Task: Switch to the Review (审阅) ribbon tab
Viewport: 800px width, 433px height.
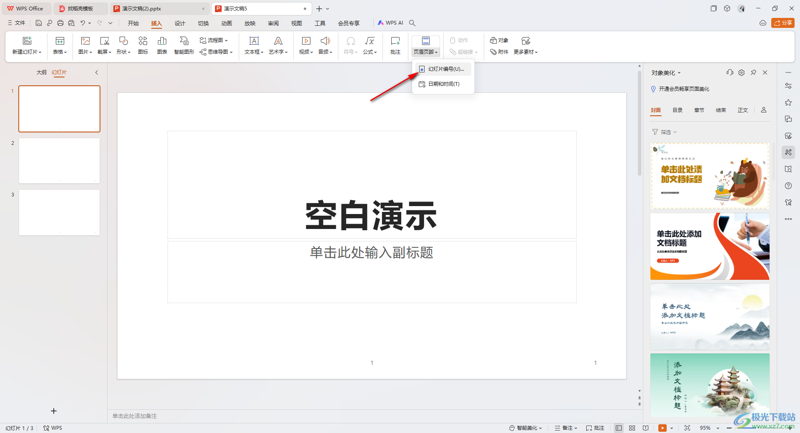Action: [x=273, y=23]
